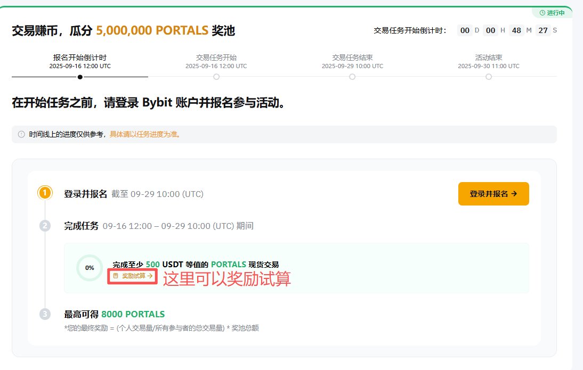
Task: Click the clock icon in the 进行中 badge
Action: click(x=542, y=13)
